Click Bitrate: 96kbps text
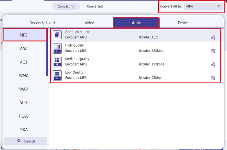 point(150,78)
